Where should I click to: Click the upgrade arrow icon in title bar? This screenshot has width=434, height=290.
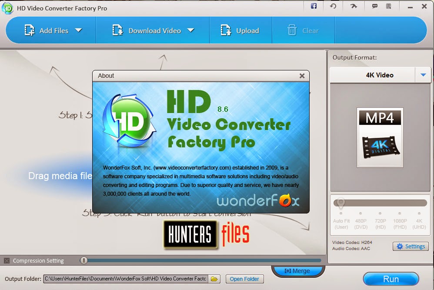tap(354, 6)
